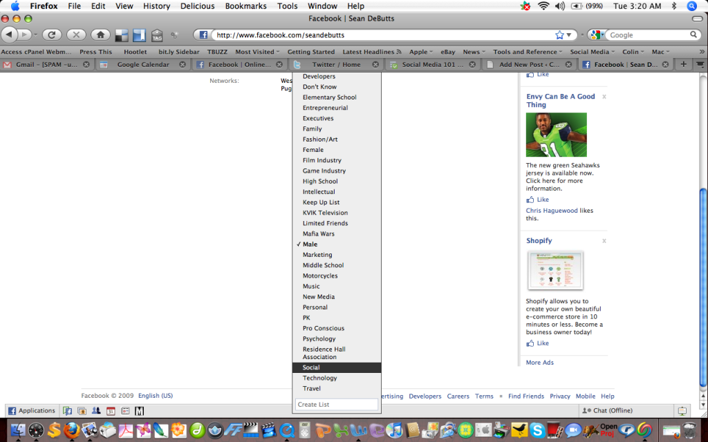The height and width of the screenshot is (442, 708).
Task: Launch Skype from the dock
Action: click(x=537, y=430)
